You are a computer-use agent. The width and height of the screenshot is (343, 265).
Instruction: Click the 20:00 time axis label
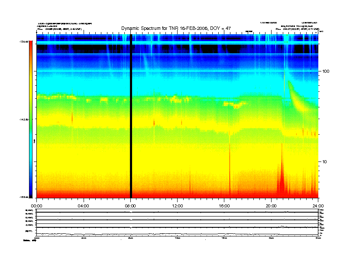tap(271, 206)
